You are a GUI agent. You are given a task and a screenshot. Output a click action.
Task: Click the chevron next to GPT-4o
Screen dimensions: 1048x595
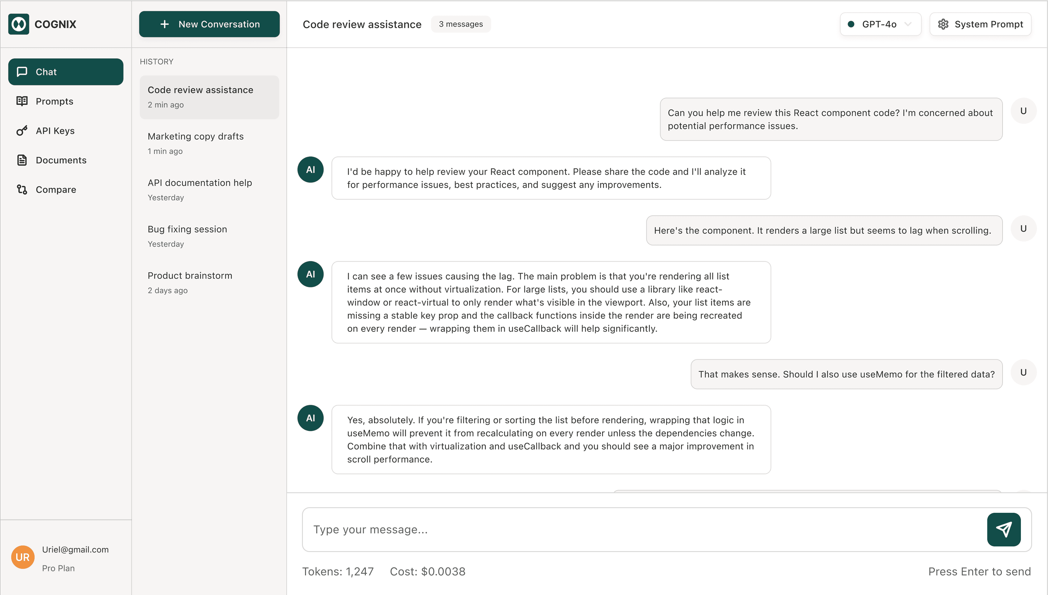tap(908, 24)
